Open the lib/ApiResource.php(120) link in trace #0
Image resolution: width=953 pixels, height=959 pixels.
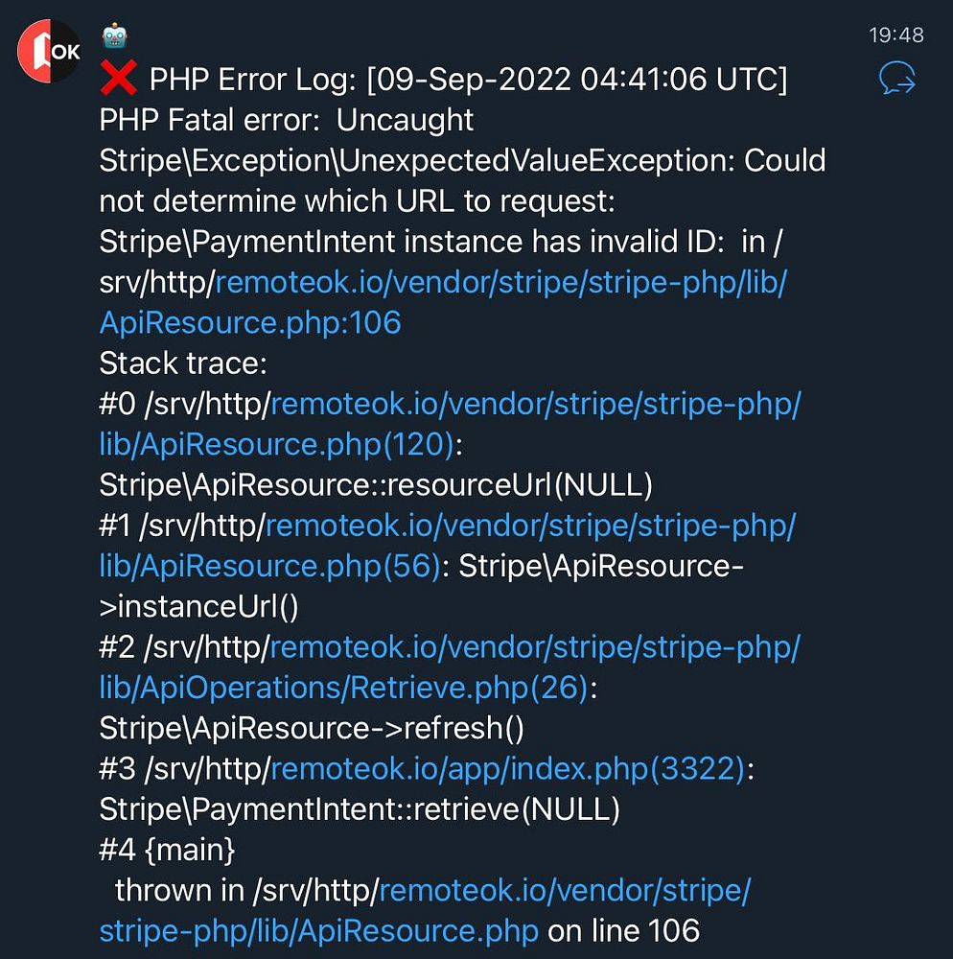coord(276,445)
